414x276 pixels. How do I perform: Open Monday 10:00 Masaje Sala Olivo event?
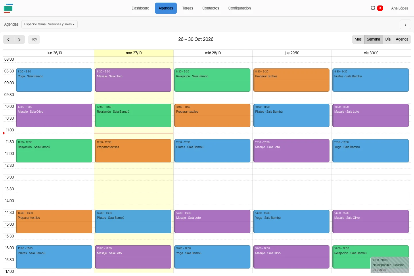54,116
